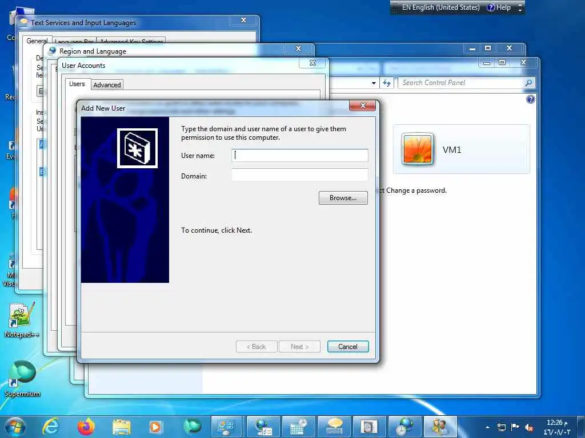
Task: Close the Add New User dialog
Action: [362, 106]
